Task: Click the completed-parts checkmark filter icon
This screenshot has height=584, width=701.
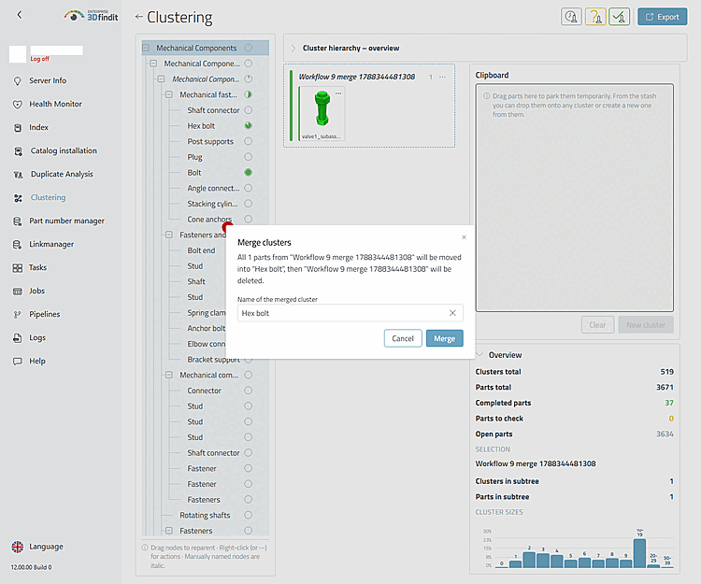Action: click(619, 17)
